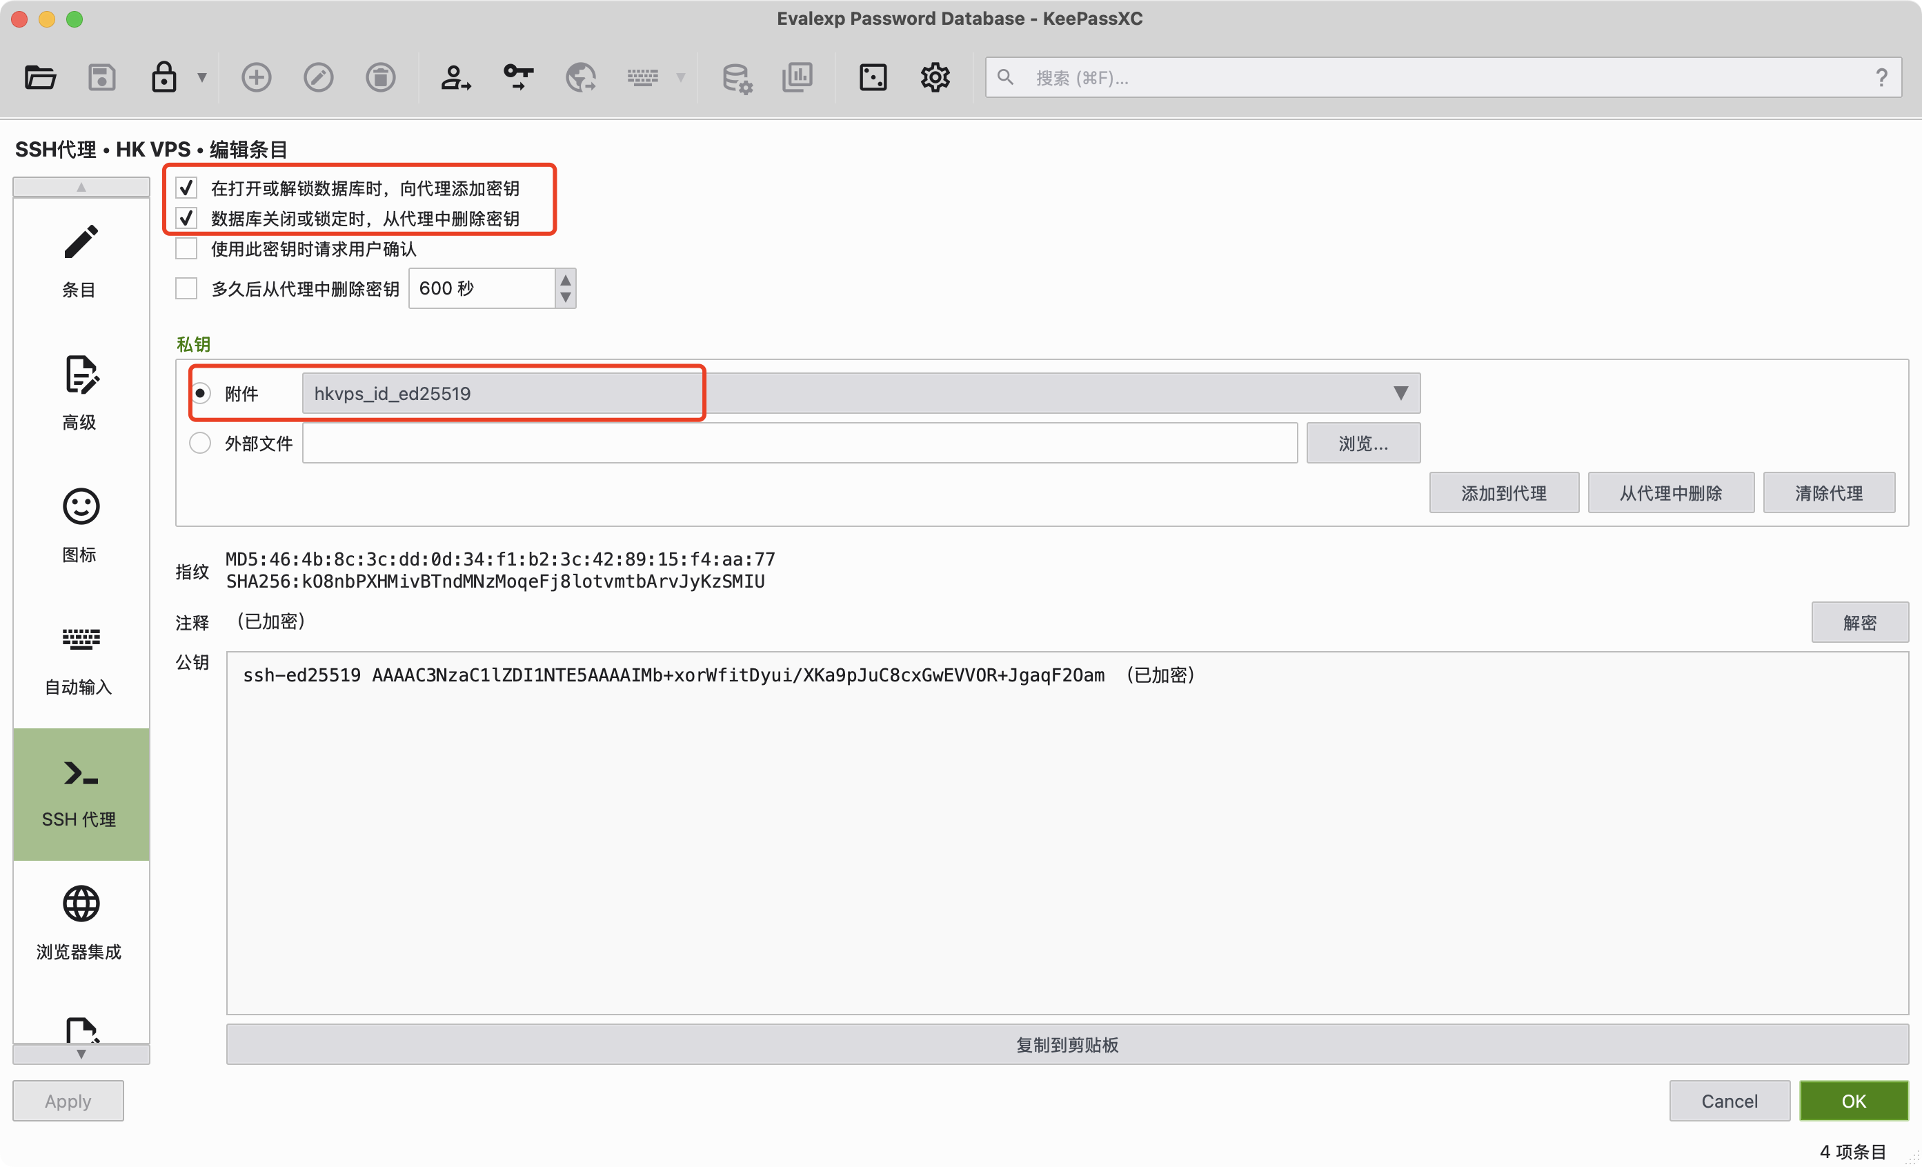Enable 使用此密钥时请求用户确认 checkbox
Viewport: 1922px width, 1167px height.
click(186, 249)
